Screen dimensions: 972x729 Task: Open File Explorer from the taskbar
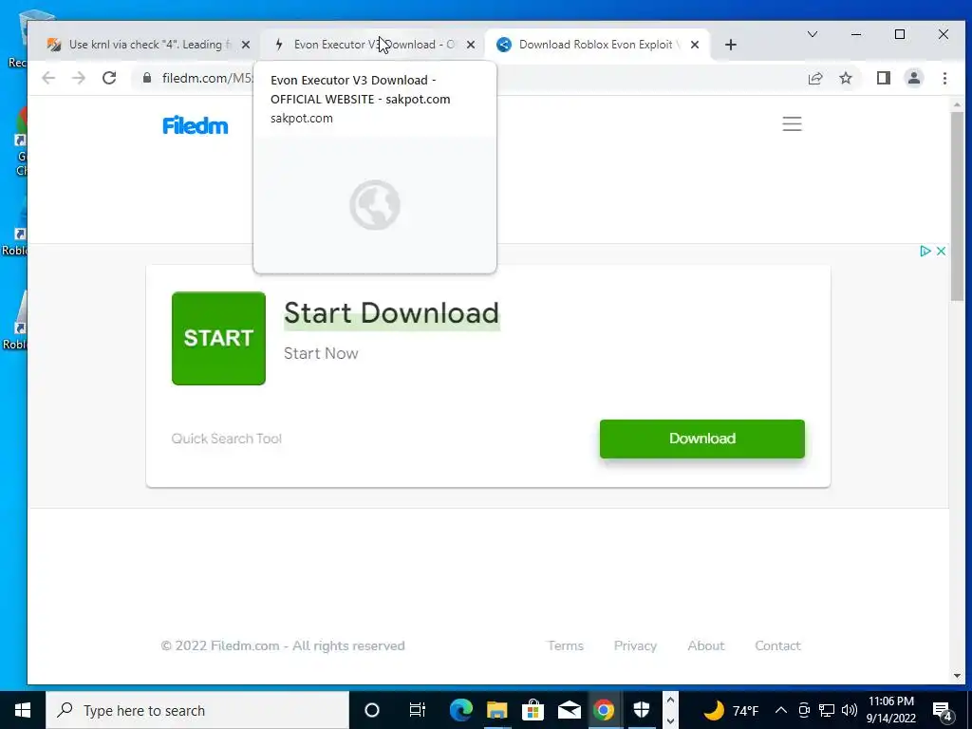[x=496, y=710]
